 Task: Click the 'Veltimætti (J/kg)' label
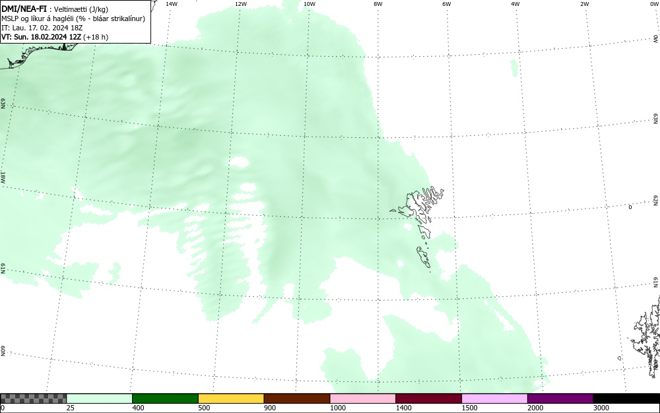click(x=81, y=9)
